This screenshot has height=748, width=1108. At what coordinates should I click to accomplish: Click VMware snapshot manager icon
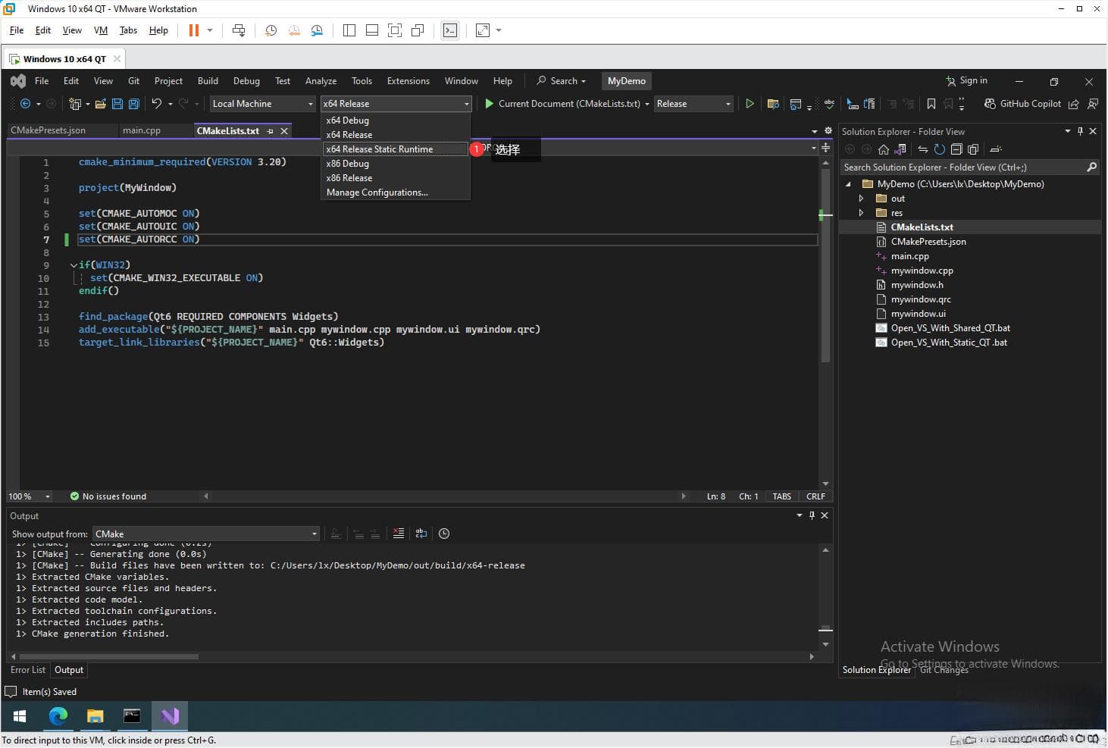point(317,30)
